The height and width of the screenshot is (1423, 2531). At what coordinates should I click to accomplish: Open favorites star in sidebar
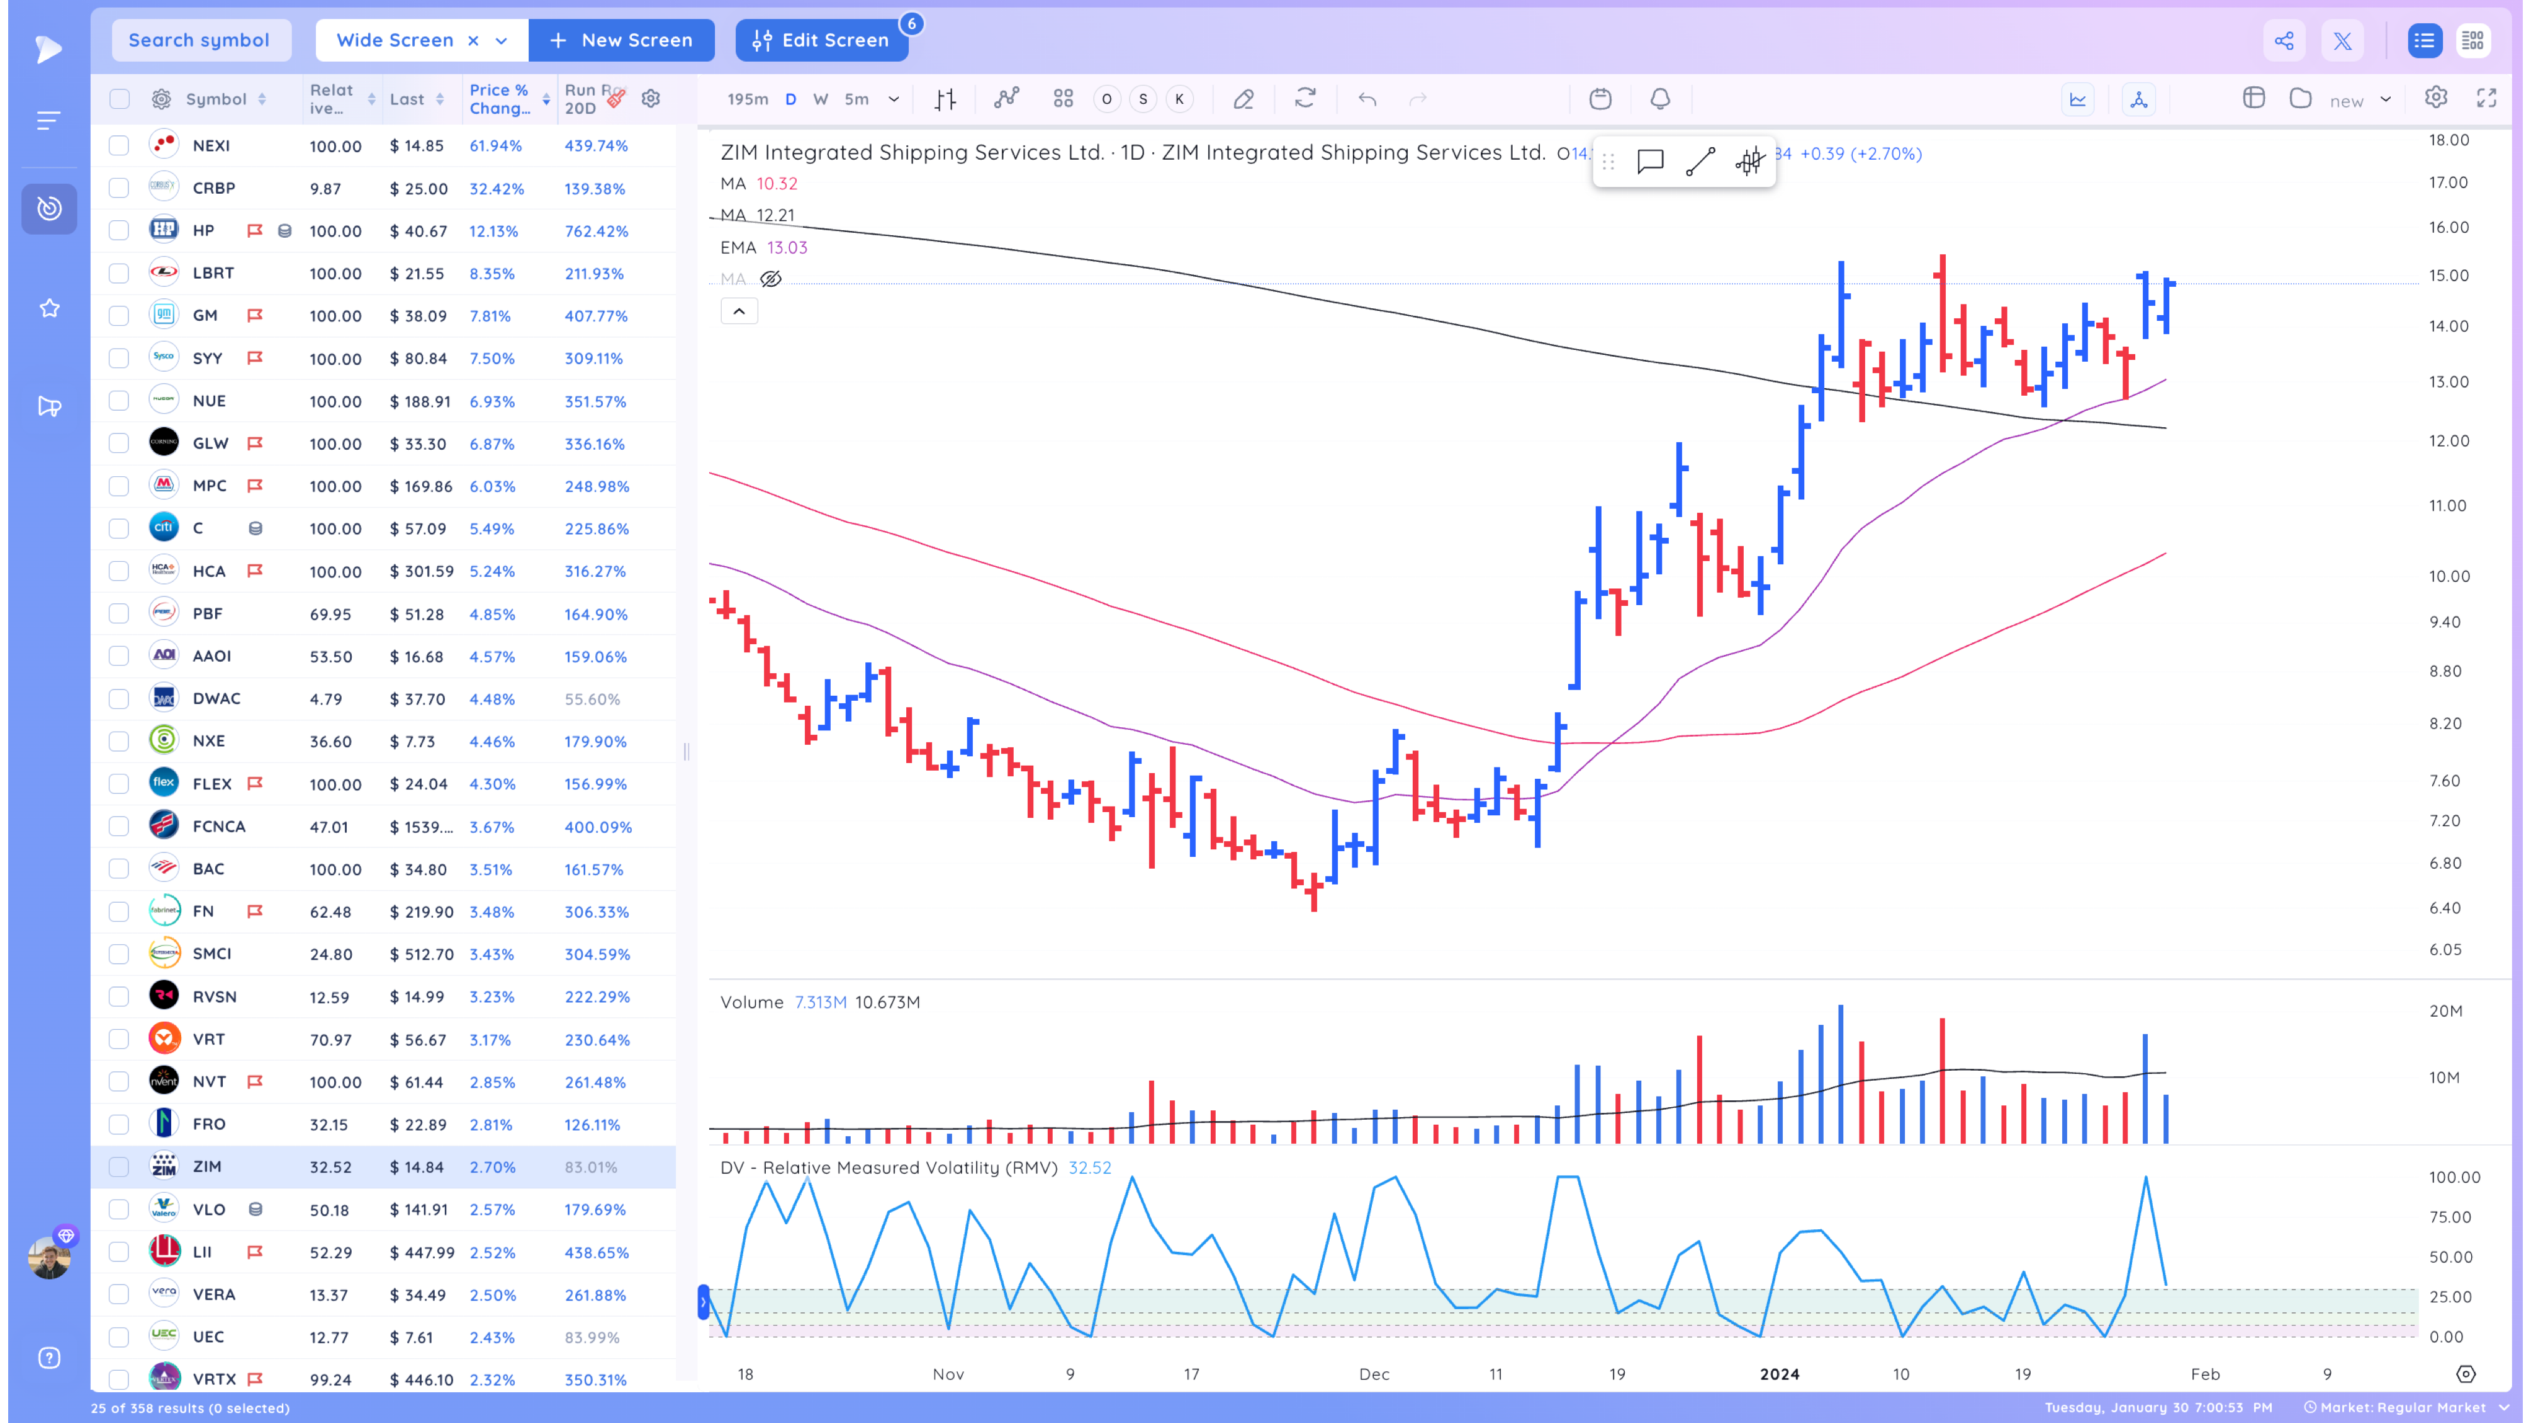click(x=49, y=308)
